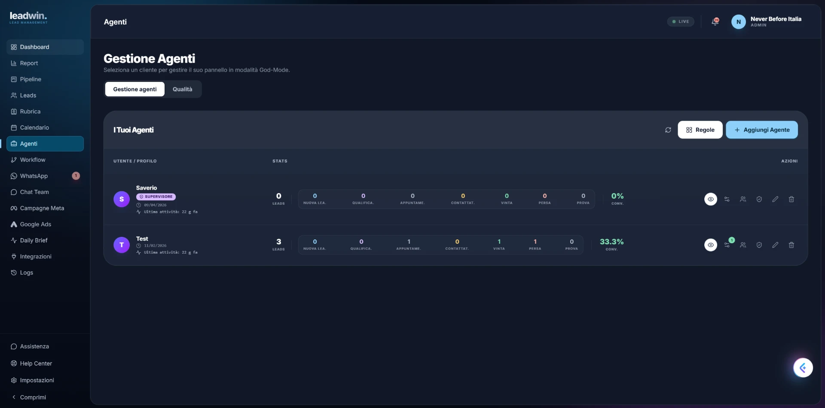Click Saverio's purple S avatar
825x408 pixels.
pyautogui.click(x=122, y=199)
